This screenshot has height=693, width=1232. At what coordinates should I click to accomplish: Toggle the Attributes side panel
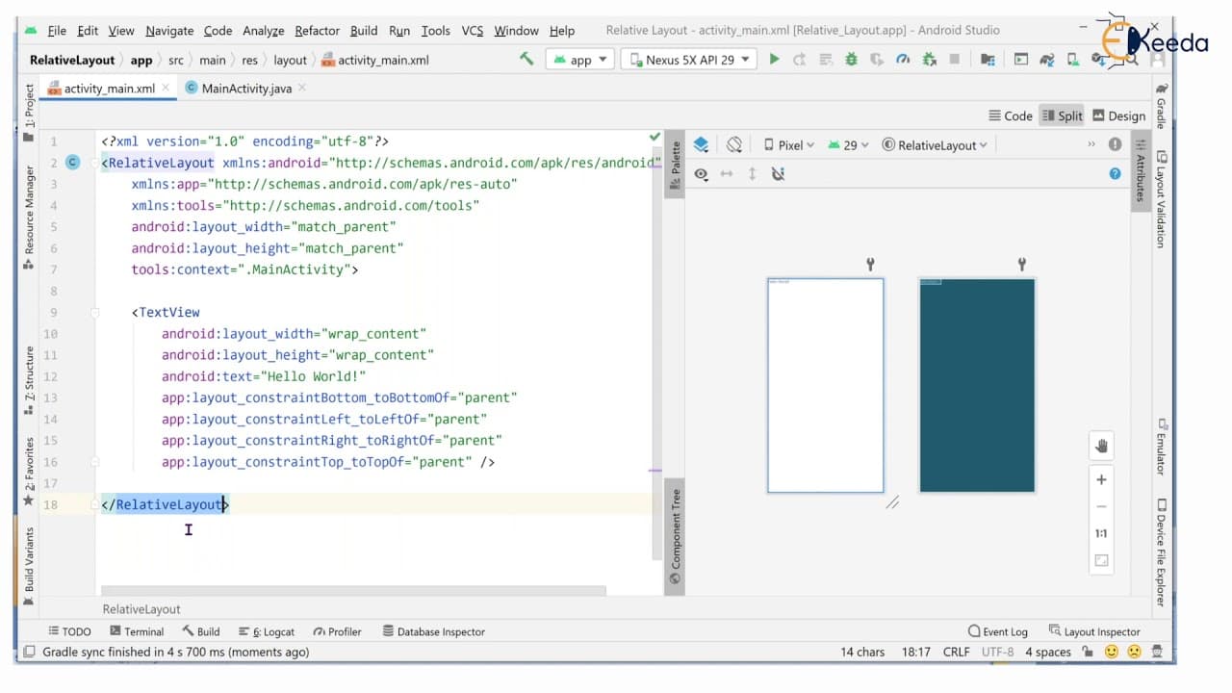(1140, 169)
